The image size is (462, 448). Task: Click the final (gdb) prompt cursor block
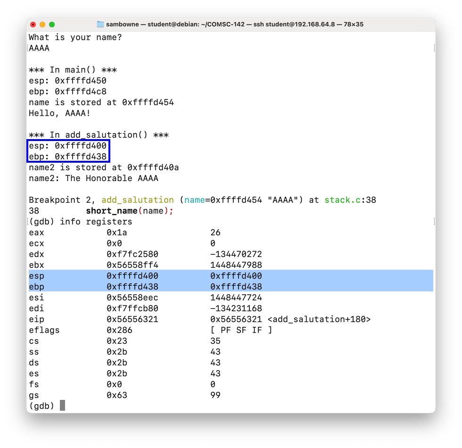click(62, 406)
